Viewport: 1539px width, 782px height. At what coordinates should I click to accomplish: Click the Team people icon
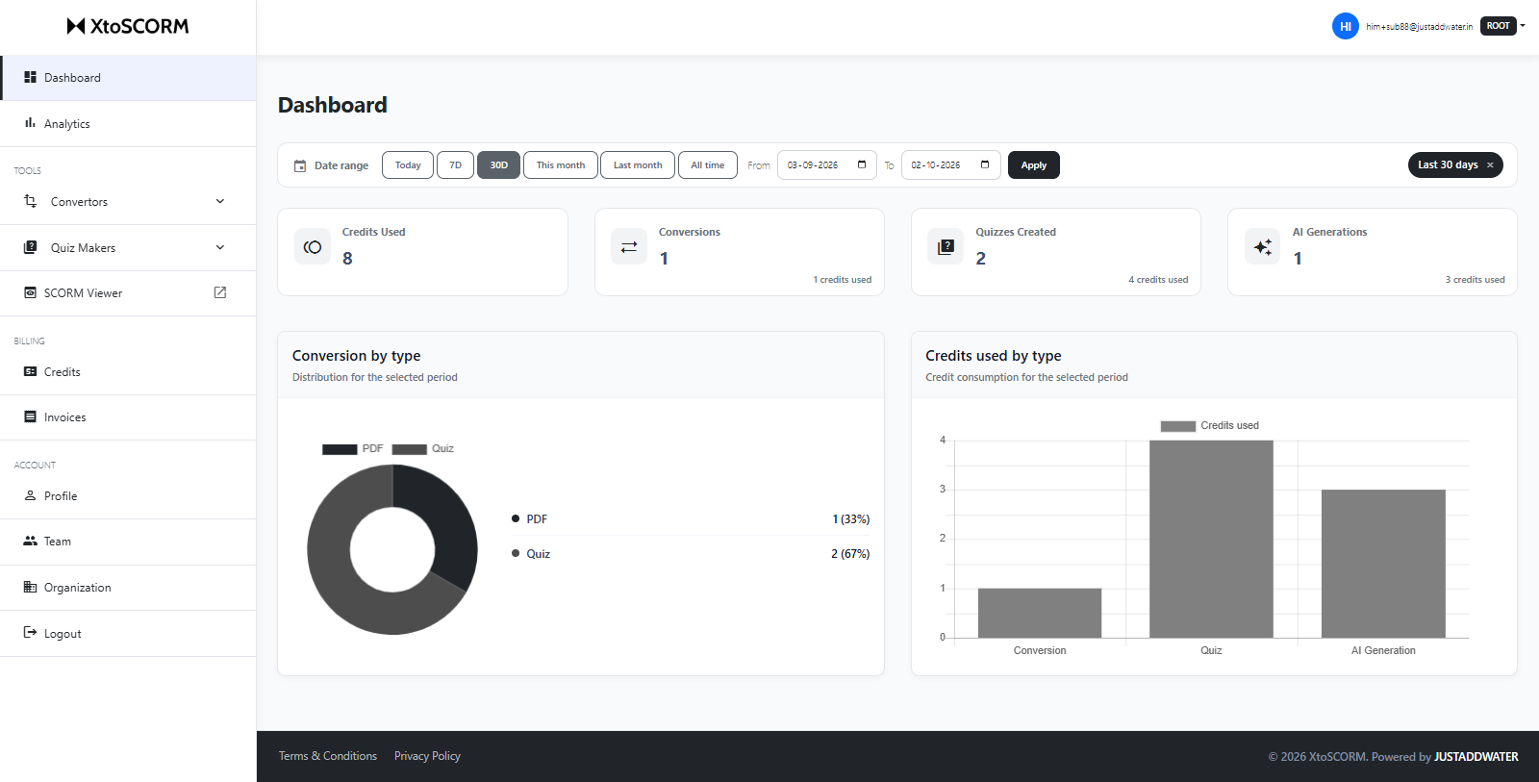[x=30, y=541]
